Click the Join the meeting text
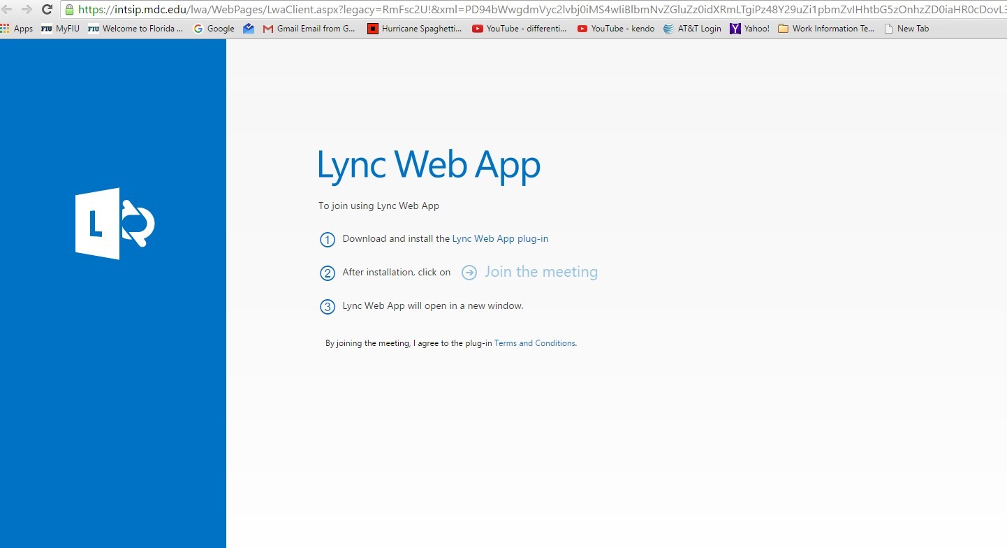This screenshot has width=1007, height=548. [541, 272]
